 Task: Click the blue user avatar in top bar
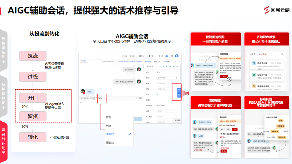coord(177,56)
